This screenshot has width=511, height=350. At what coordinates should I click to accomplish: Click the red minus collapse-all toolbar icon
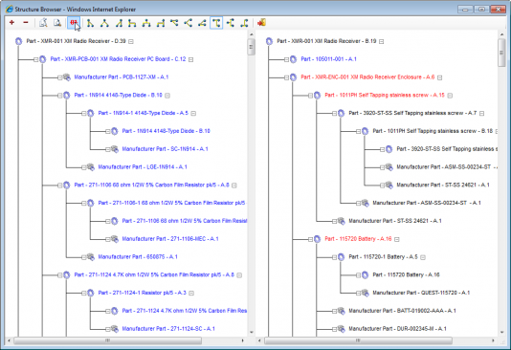tap(26, 22)
